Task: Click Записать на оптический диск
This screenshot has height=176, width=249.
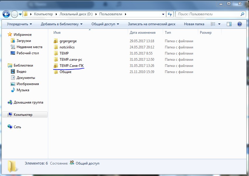Action: click(x=151, y=24)
